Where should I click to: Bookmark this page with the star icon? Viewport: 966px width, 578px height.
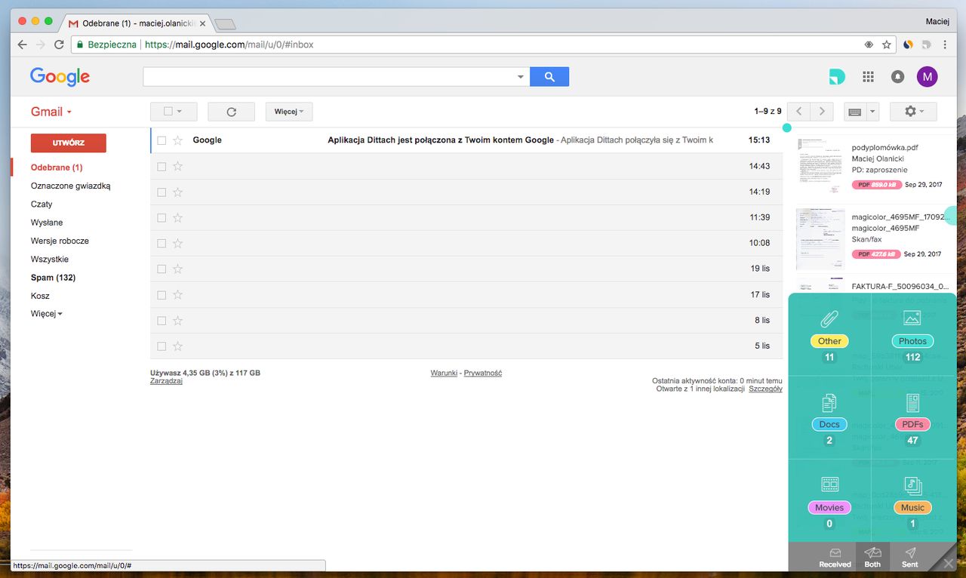pos(886,45)
